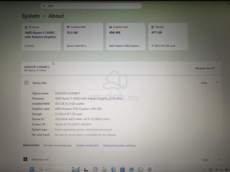This screenshot has width=230, height=172.
Task: Click the Wi-Fi network tray icon
Action: click(217, 169)
